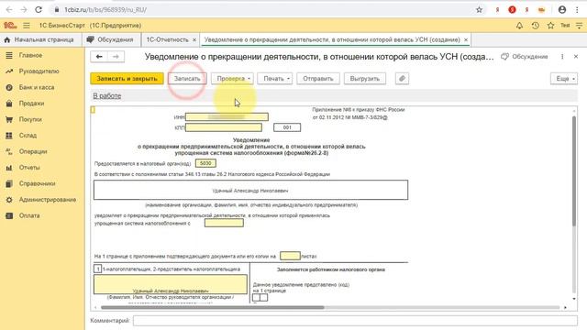Click the УСН termination date field
Viewport: 587px width, 330px height.
[x=224, y=223]
